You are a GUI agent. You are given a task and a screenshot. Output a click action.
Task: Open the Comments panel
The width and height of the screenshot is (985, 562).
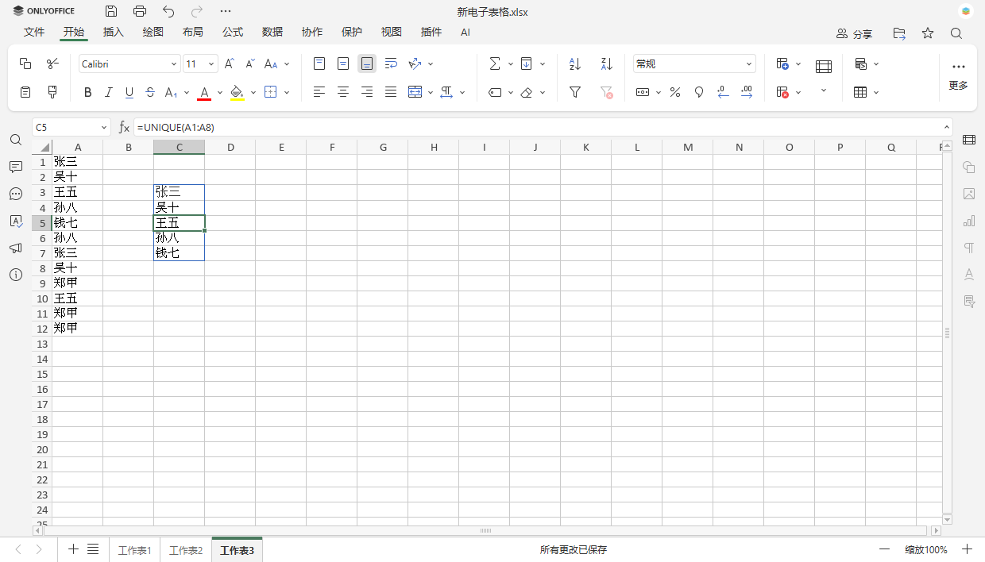point(16,167)
